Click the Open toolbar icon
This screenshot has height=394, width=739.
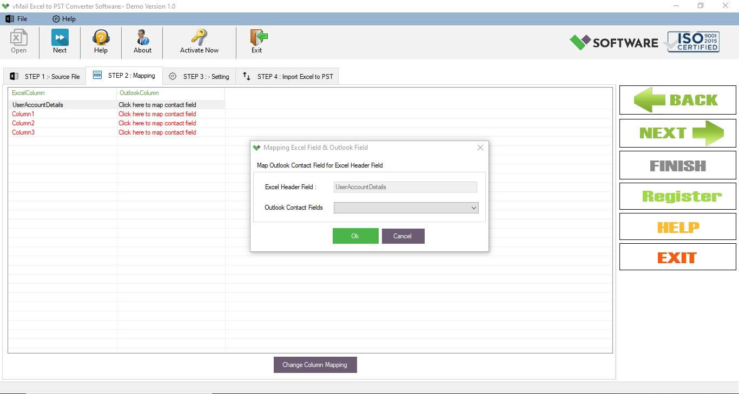point(18,42)
